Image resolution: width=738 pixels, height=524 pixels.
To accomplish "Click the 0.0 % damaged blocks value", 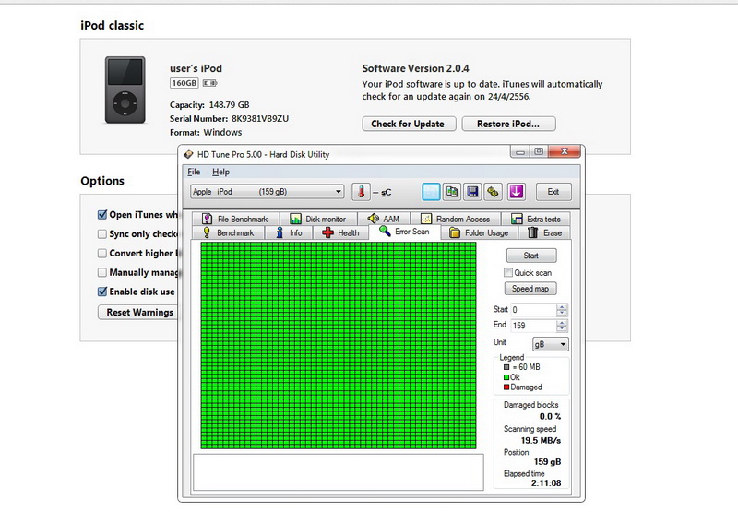I will [x=550, y=417].
